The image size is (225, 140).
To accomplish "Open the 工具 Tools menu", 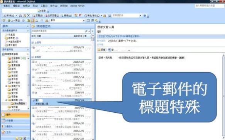I will tap(44, 6).
